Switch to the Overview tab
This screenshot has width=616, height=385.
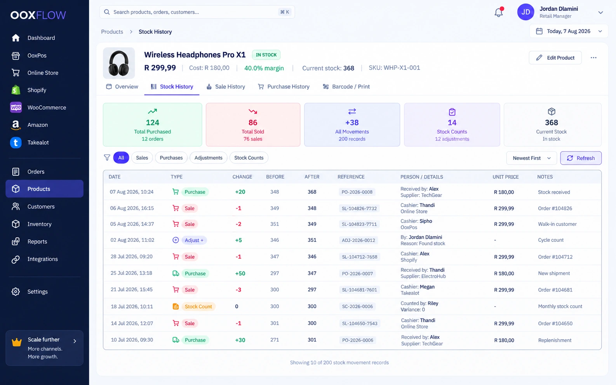click(x=122, y=87)
